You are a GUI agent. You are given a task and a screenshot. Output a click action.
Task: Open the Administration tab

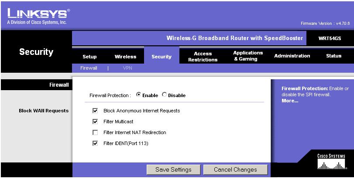pos(292,56)
